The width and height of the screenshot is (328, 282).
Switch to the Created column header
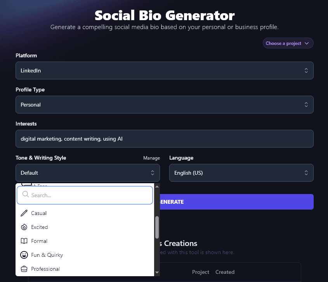225,272
